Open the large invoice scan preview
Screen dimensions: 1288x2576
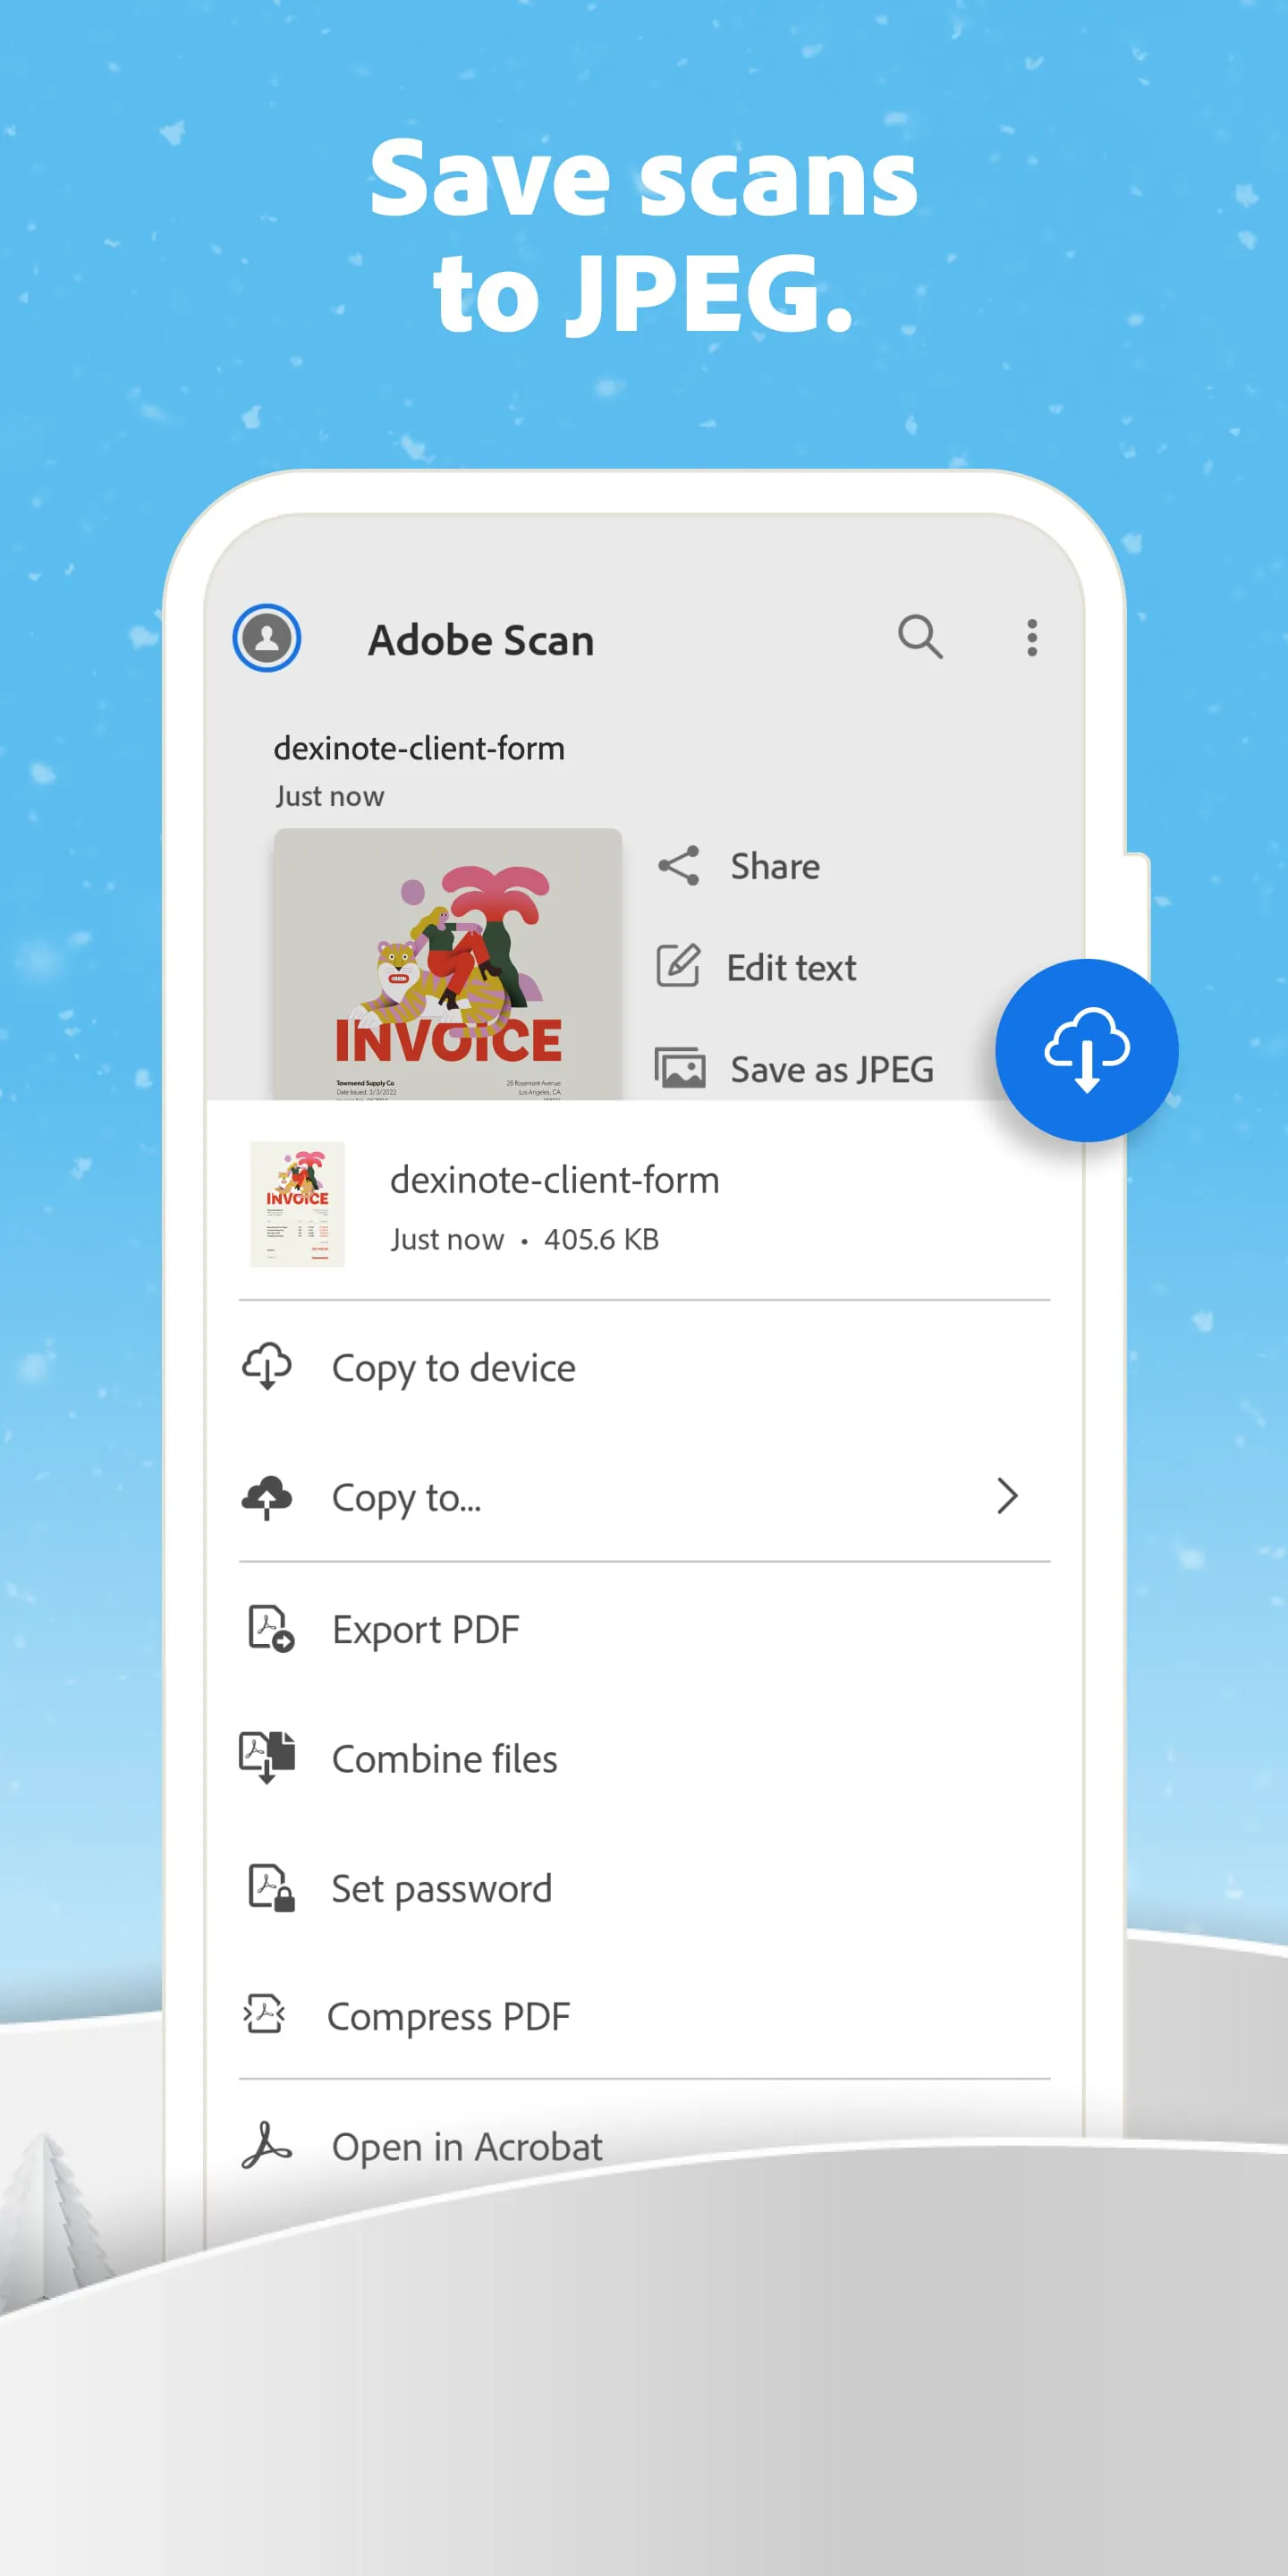(448, 964)
